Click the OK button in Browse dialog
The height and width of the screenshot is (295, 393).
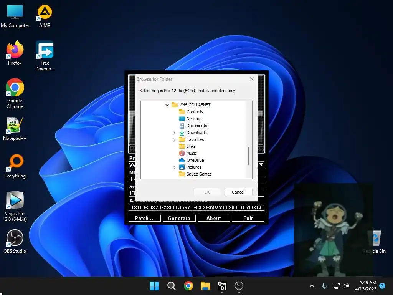coord(207,192)
